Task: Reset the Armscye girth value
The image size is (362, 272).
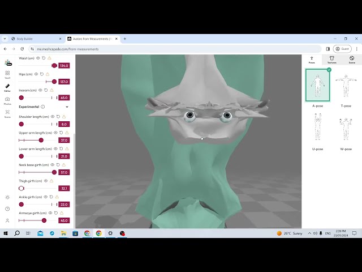Action: 56,213
